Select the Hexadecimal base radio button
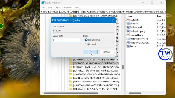The height and width of the screenshot is (98, 175). (86, 40)
